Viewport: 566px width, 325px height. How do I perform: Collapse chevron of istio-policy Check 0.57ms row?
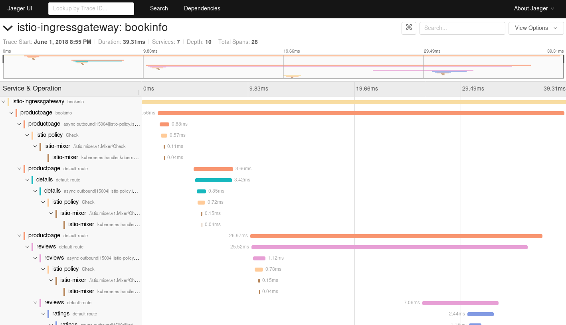tap(27, 135)
